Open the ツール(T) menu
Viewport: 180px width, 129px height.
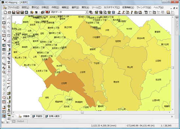[97, 8]
